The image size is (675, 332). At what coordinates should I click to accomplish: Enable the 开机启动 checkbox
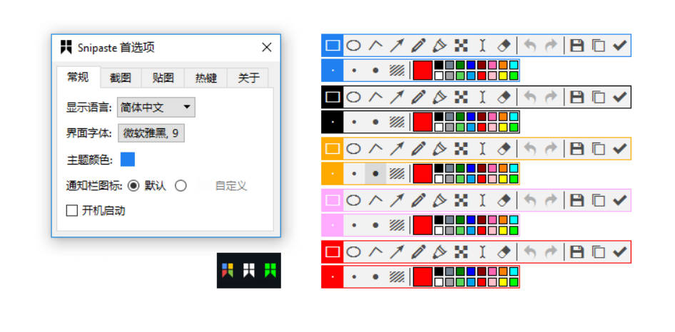[72, 211]
